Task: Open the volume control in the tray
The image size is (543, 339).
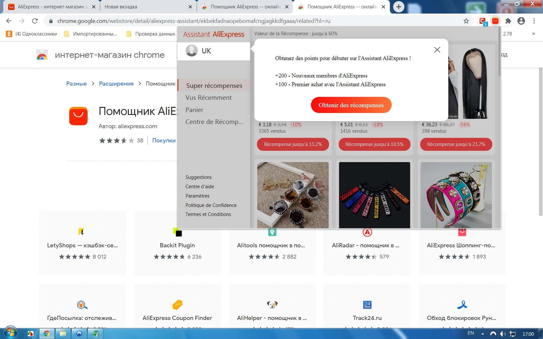Action: tap(503, 334)
